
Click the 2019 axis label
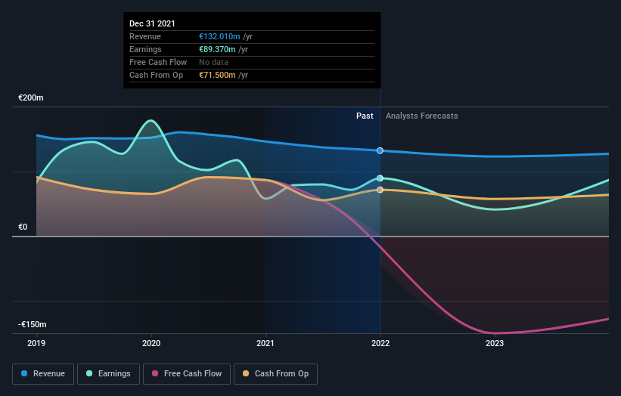click(x=36, y=343)
